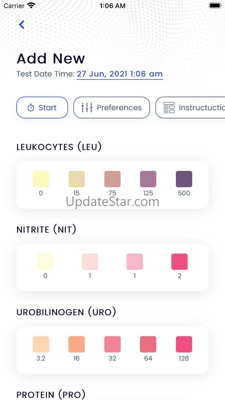225x401 pixels.
Task: Choose Nitrite swatch labeled 0
Action: click(x=45, y=262)
